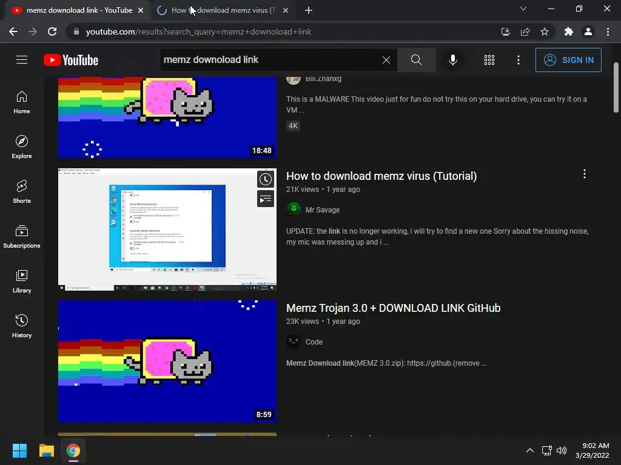Open Shorts in the sidebar

(x=22, y=192)
